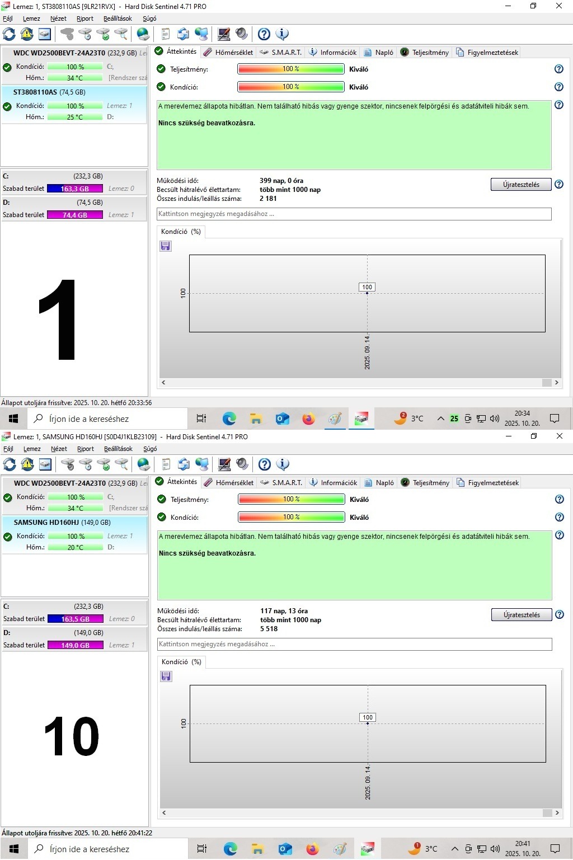Switch to the S.M.A.R.T. tab in the top window
573x860 pixels.
pyautogui.click(x=281, y=52)
